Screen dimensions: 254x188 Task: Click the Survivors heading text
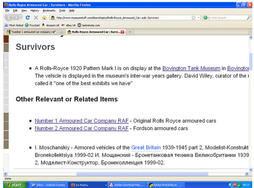tap(35, 47)
